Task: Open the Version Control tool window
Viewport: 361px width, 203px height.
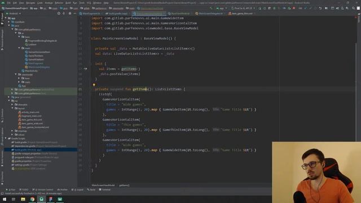Action: click(x=43, y=189)
